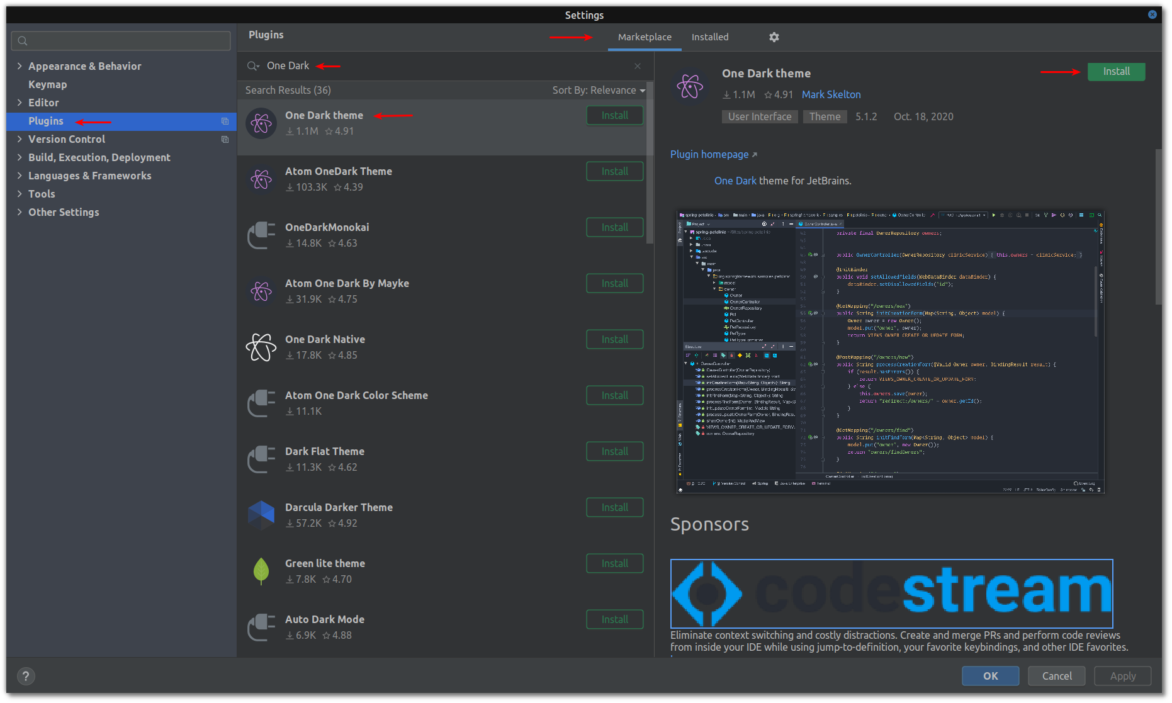Click the One Dark Native atom icon
Viewport: 1172px width, 703px height.
pyautogui.click(x=261, y=347)
